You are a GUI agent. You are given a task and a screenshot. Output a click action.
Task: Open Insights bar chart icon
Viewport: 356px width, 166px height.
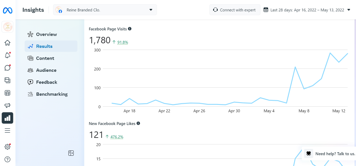[7, 118]
